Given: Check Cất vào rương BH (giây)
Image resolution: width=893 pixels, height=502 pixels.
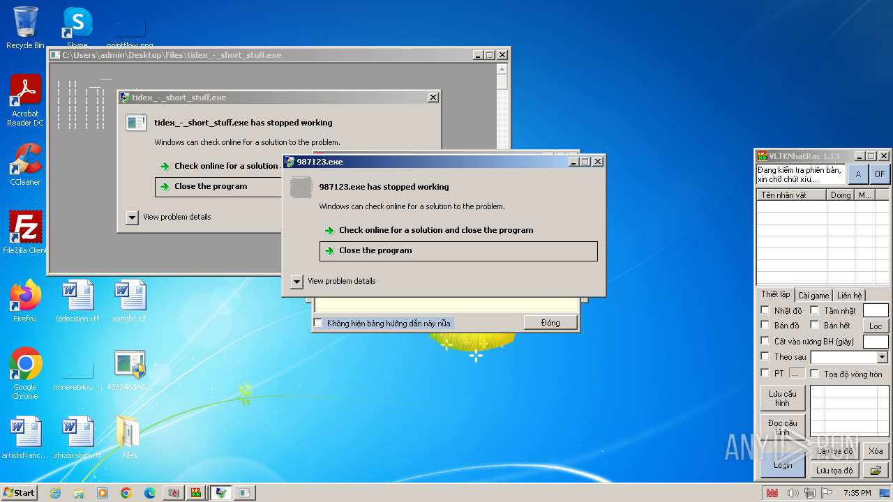Looking at the screenshot, I should [765, 341].
